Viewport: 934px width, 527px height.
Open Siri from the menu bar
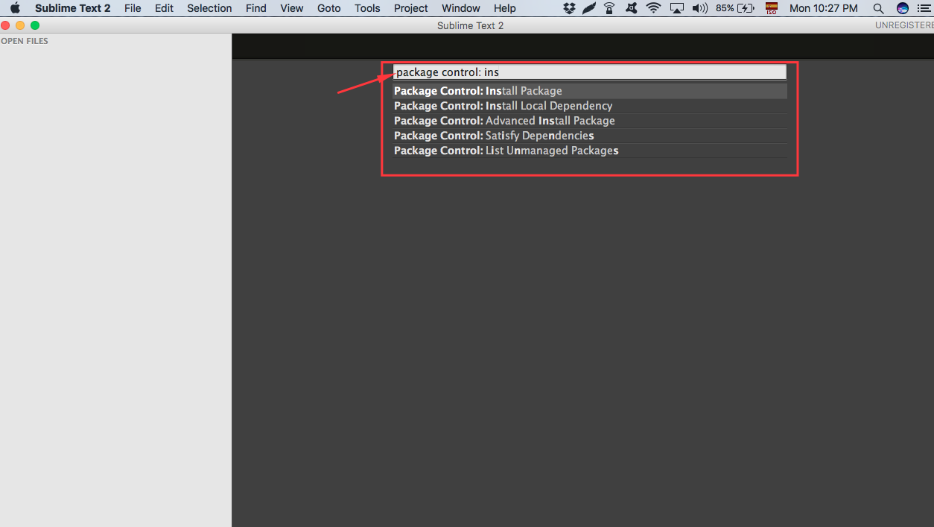click(901, 8)
